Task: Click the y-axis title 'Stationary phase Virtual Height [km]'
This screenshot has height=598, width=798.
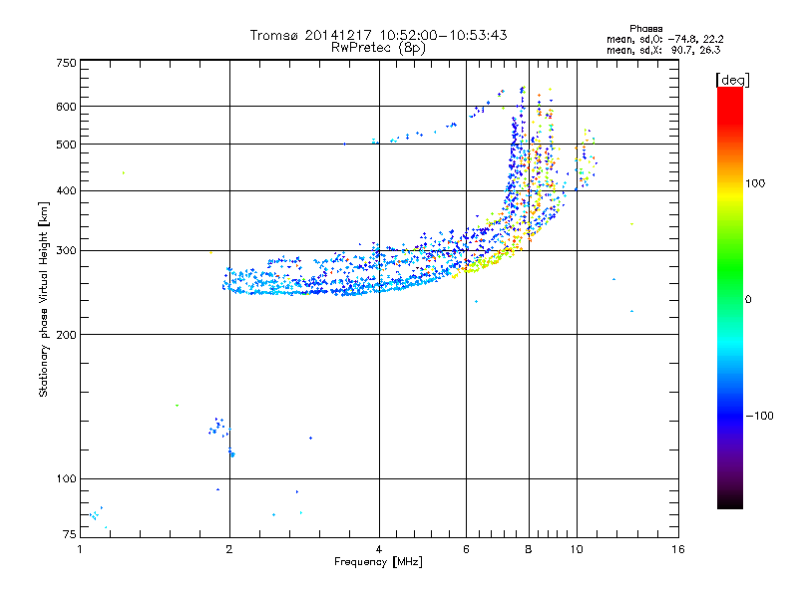Action: [x=43, y=299]
